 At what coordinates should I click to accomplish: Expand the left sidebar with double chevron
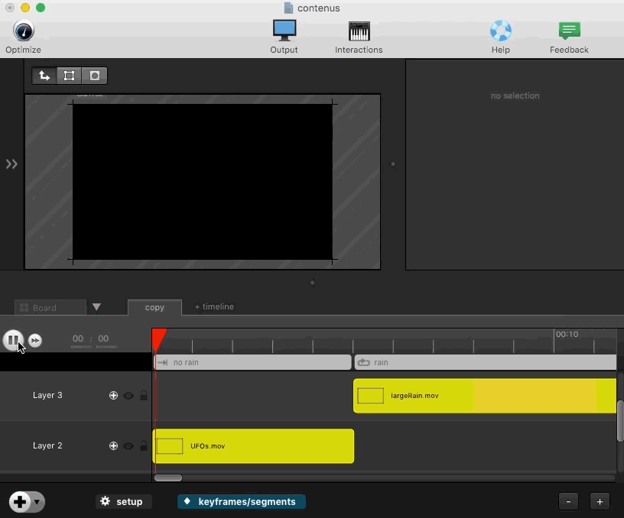[x=11, y=164]
